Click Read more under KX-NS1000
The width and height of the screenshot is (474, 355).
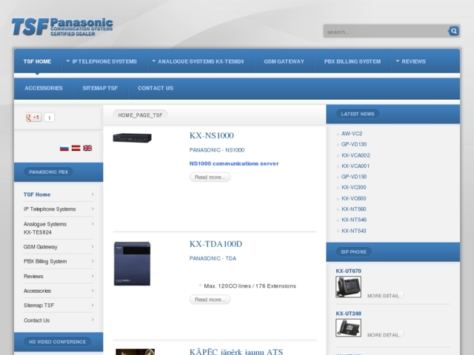[210, 177]
